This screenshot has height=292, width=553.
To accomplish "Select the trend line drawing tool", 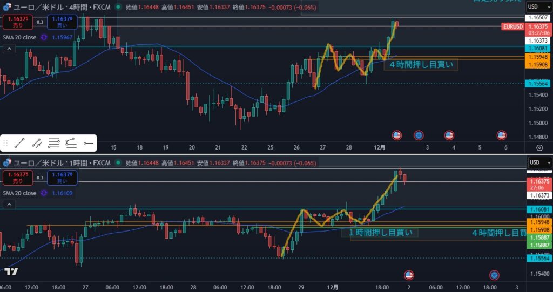I will [19, 143].
